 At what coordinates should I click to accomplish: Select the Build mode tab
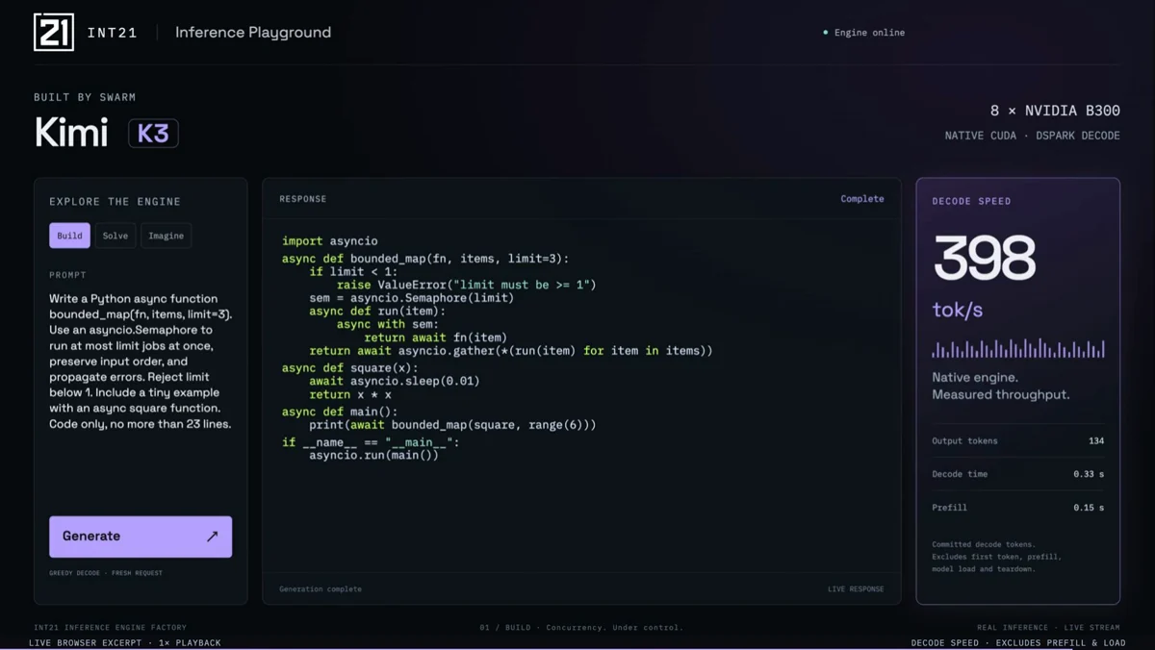(x=69, y=236)
